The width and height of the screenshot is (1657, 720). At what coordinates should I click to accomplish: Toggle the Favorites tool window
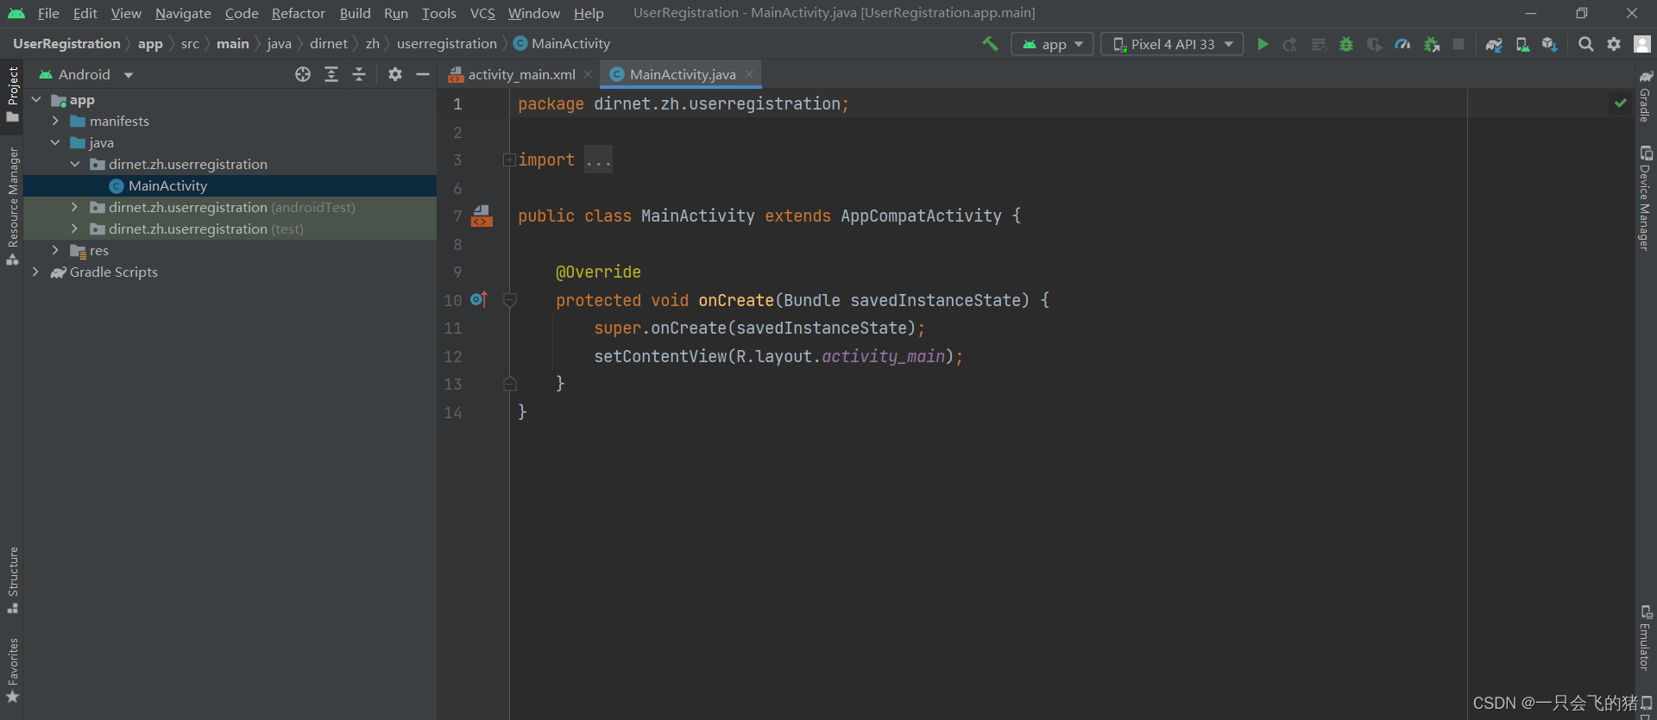point(12,670)
